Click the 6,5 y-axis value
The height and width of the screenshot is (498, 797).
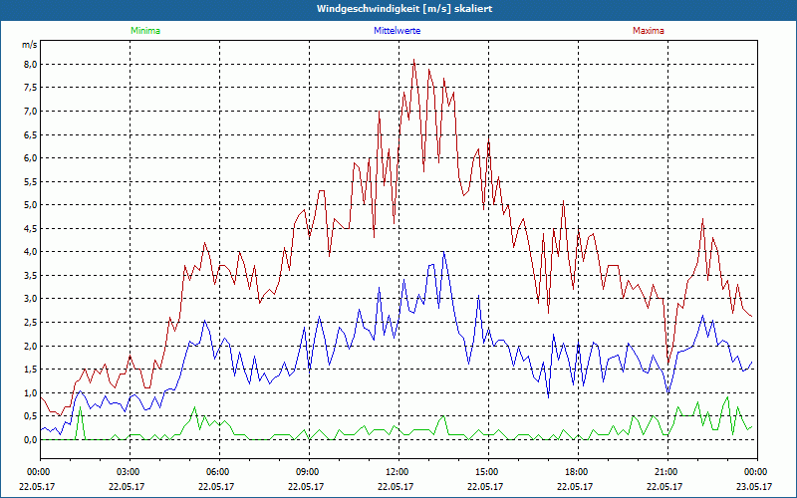(x=31, y=134)
